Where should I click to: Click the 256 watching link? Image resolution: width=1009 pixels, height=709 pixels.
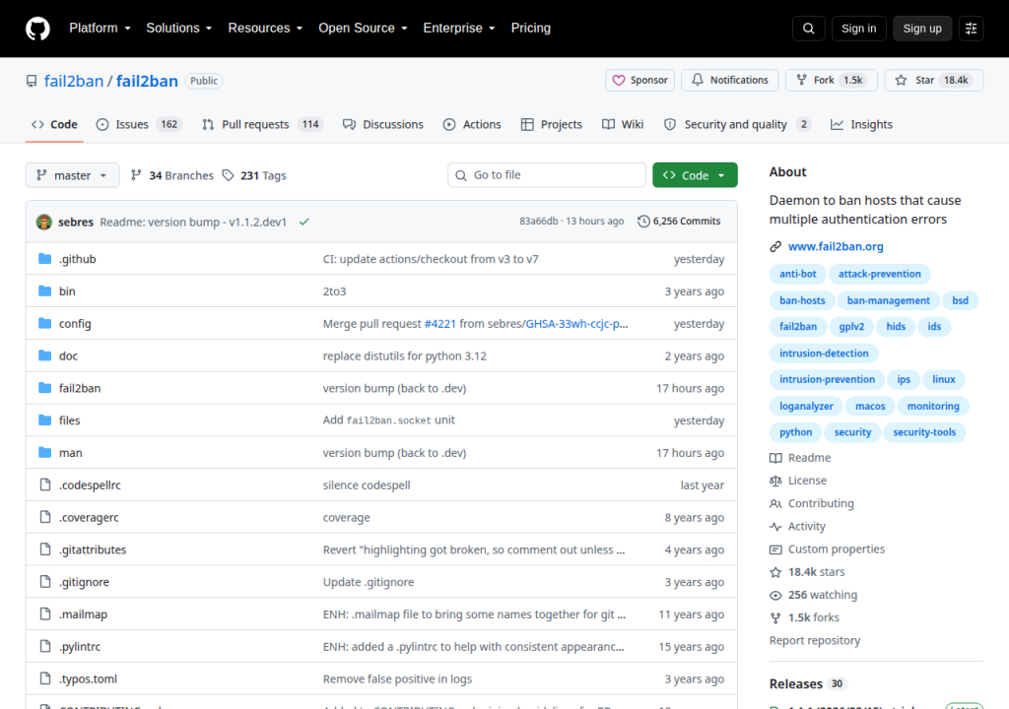[813, 595]
